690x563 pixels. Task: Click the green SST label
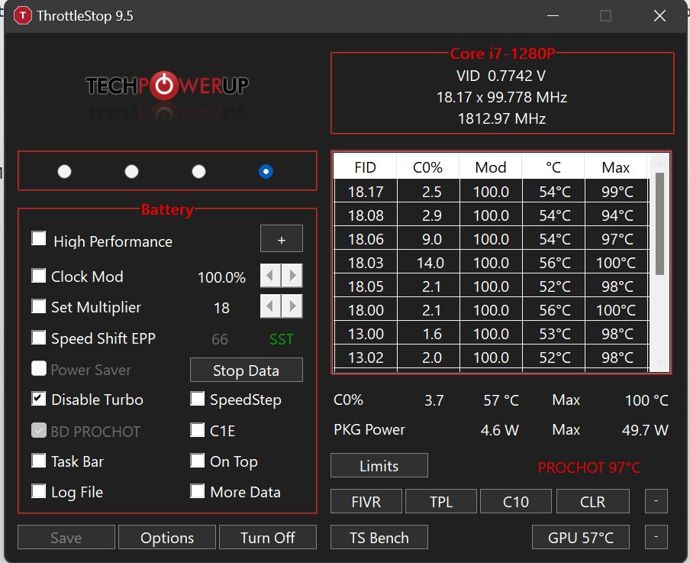pos(282,339)
